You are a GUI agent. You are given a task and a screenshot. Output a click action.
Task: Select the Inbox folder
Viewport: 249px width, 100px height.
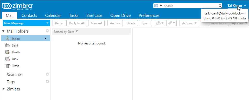coord(25,39)
